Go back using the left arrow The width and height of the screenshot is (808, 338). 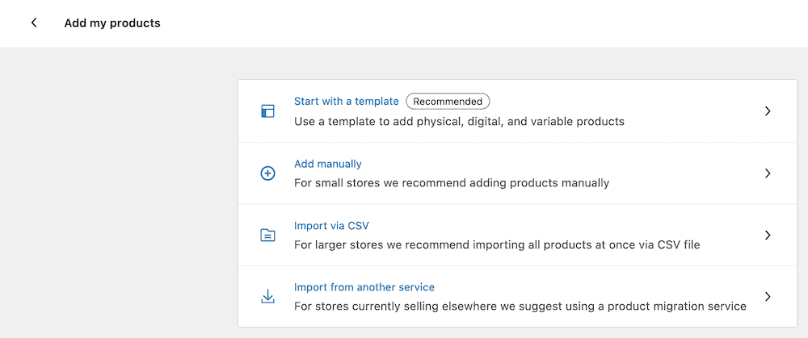pos(34,23)
